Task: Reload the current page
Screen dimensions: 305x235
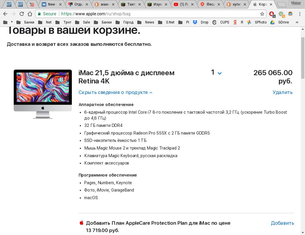Action: pos(22,14)
